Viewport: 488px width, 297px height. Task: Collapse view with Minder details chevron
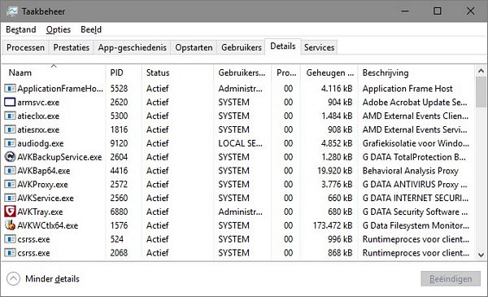click(x=13, y=278)
